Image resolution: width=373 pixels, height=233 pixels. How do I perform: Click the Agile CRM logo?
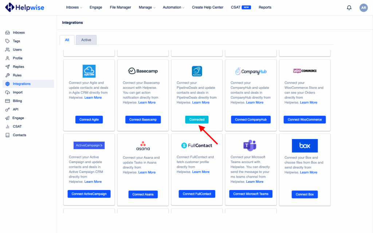coord(89,71)
